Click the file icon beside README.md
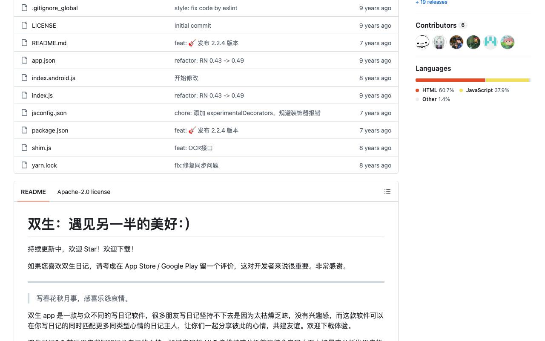Viewport: 545px width, 341px height. point(24,43)
